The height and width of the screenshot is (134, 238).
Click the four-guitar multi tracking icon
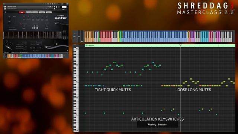point(35,27)
